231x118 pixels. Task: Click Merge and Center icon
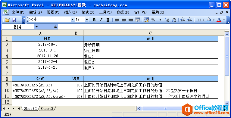tap(138, 20)
